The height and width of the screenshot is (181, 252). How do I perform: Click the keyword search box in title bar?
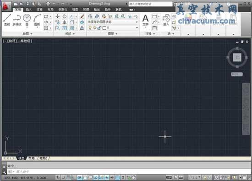150,4
